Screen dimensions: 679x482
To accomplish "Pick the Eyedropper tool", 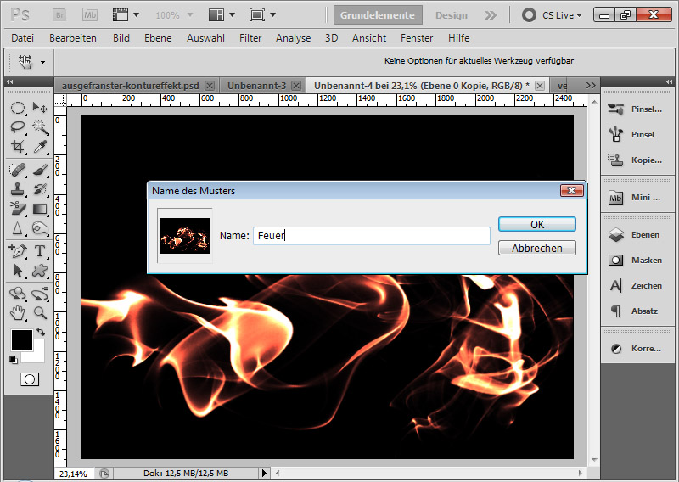I will pyautogui.click(x=39, y=147).
